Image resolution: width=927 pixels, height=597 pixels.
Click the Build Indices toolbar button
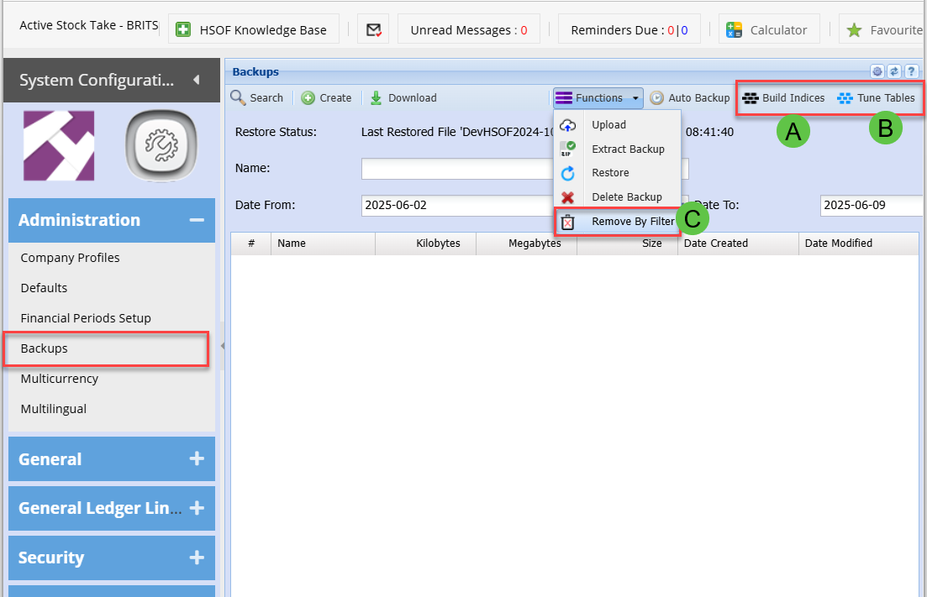pos(783,98)
